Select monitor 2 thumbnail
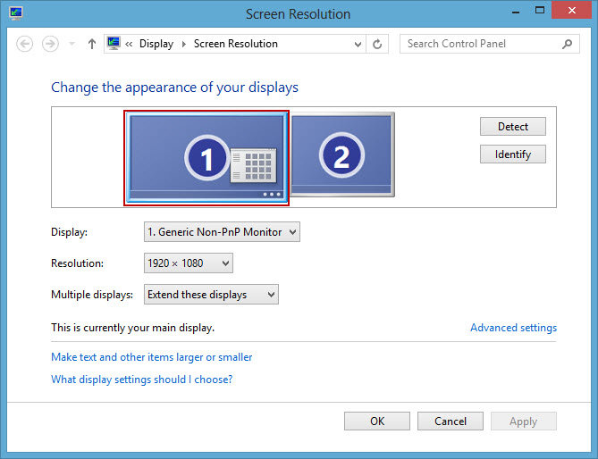This screenshot has width=598, height=459. (341, 154)
